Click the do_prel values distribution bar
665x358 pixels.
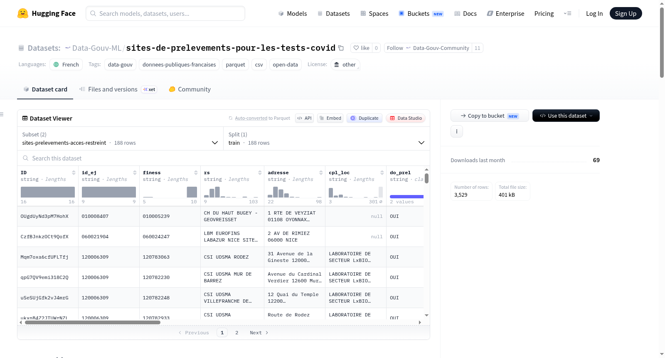coord(406,196)
